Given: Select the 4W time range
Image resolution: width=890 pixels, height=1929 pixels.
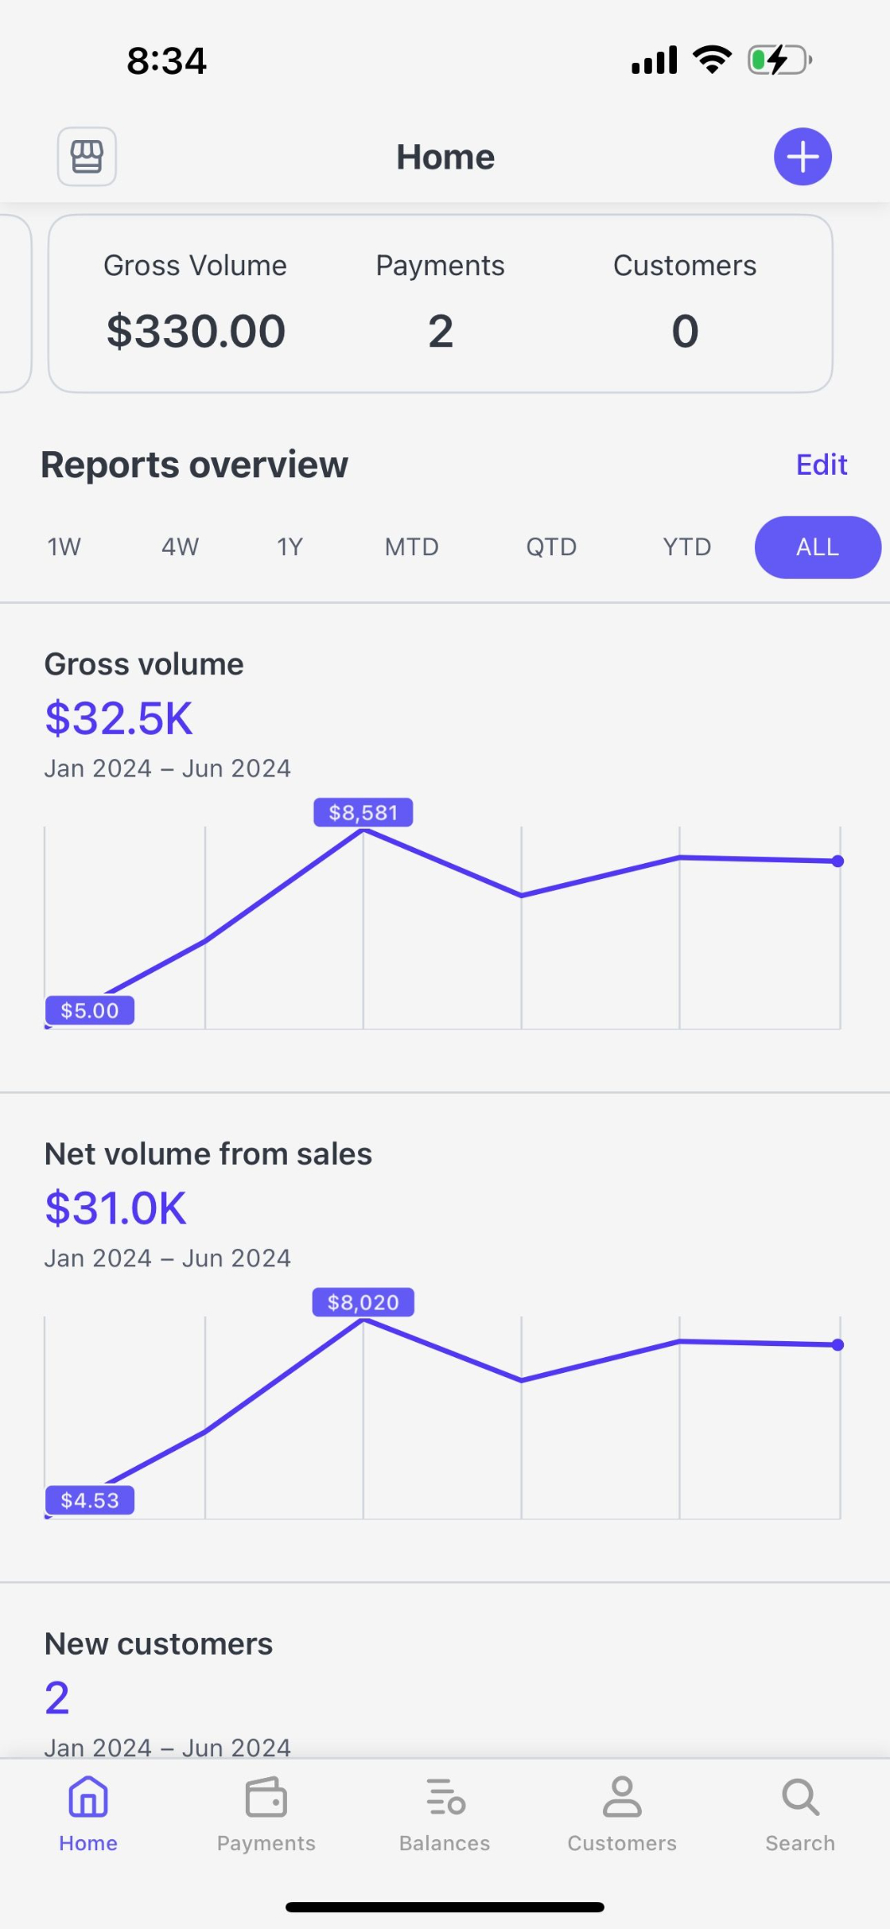Looking at the screenshot, I should (180, 547).
